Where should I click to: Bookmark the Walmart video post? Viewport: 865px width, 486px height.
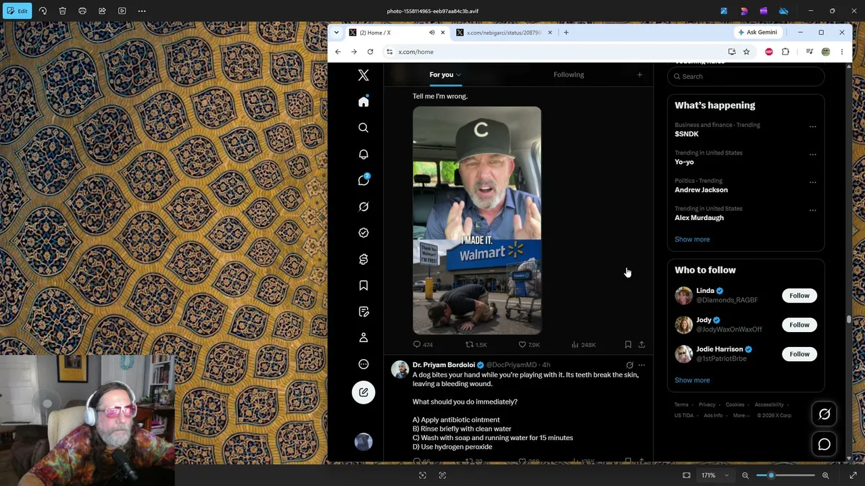pos(628,345)
